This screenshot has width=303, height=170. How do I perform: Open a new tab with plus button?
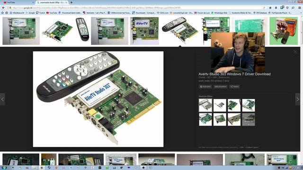[x=71, y=2]
